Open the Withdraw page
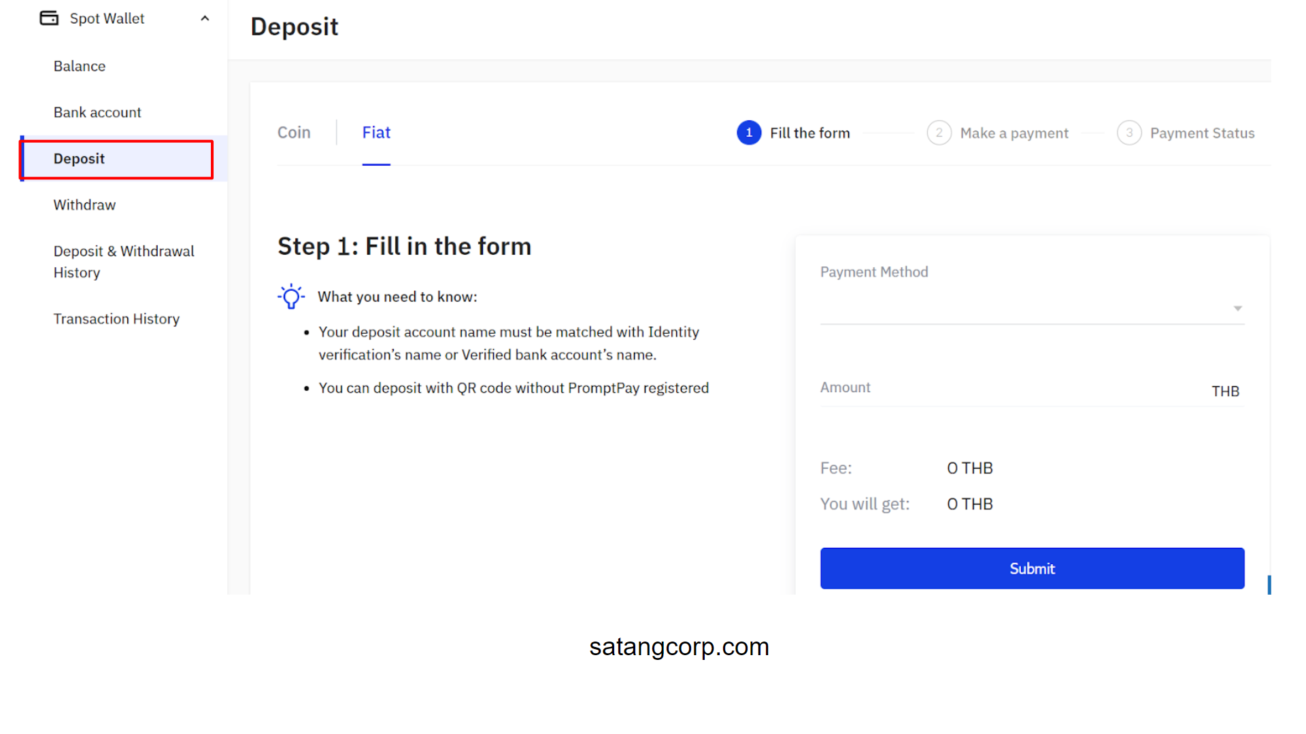The image size is (1306, 734). (84, 205)
